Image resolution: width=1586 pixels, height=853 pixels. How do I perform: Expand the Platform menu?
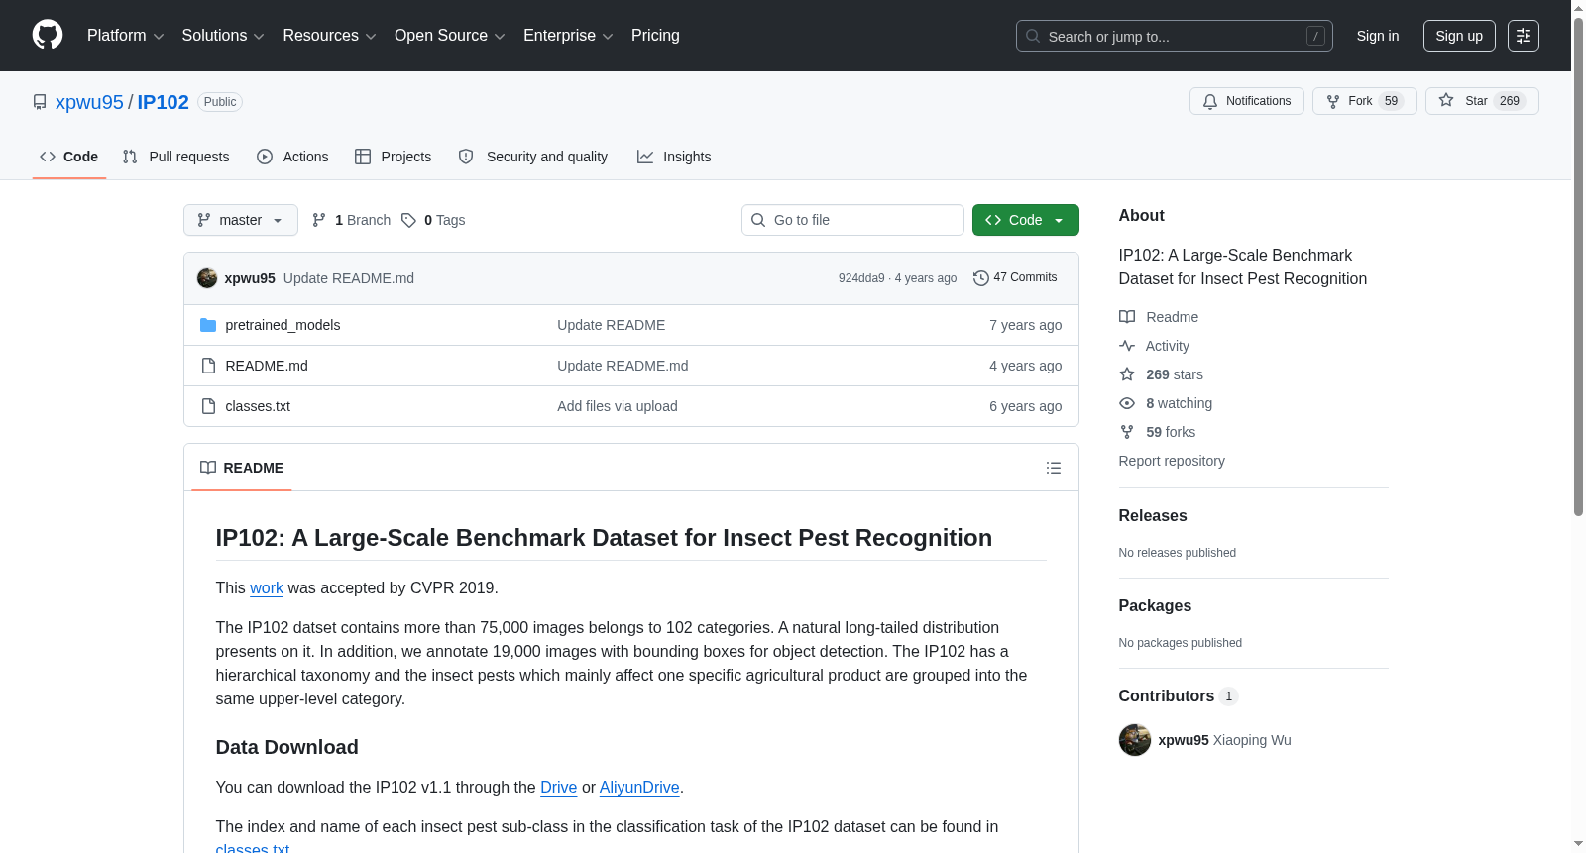click(126, 36)
